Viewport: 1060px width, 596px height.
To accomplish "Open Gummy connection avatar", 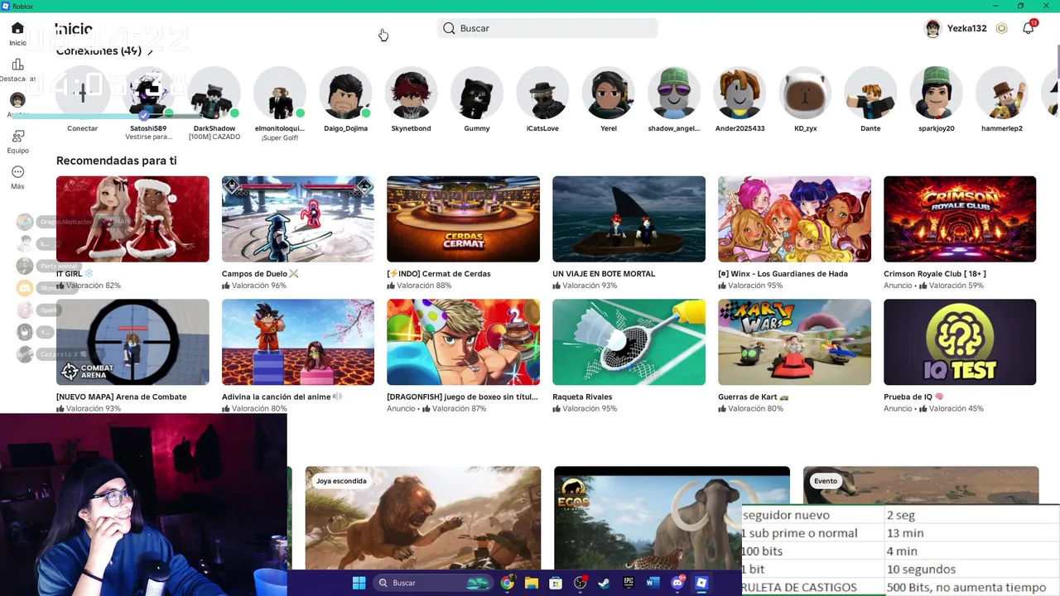I will click(x=477, y=93).
